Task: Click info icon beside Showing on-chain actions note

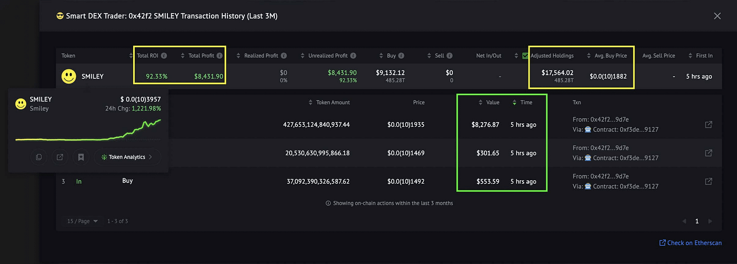Action: pyautogui.click(x=328, y=203)
